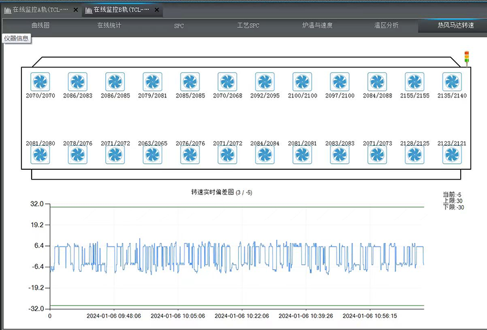Click the traffic light status indicator
This screenshot has height=330, width=487.
[x=467, y=58]
